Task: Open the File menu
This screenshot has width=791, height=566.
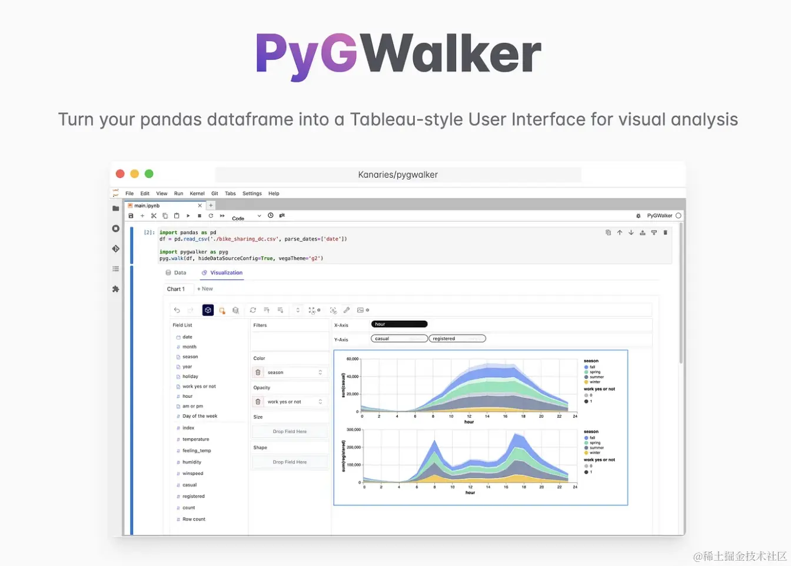Action: pyautogui.click(x=129, y=194)
